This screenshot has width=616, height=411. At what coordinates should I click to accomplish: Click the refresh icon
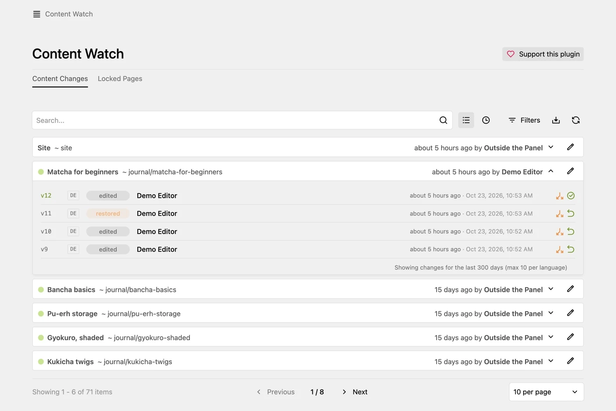(576, 120)
